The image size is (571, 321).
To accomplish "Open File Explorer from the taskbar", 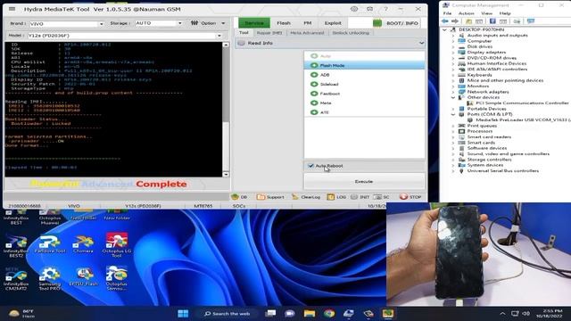I will [310, 313].
